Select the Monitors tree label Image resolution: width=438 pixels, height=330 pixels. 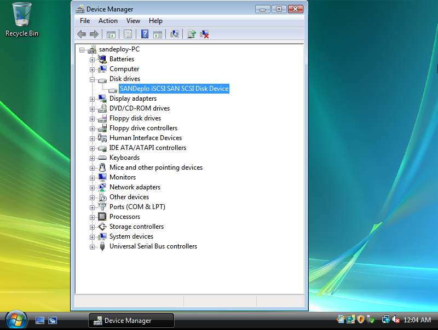(123, 177)
